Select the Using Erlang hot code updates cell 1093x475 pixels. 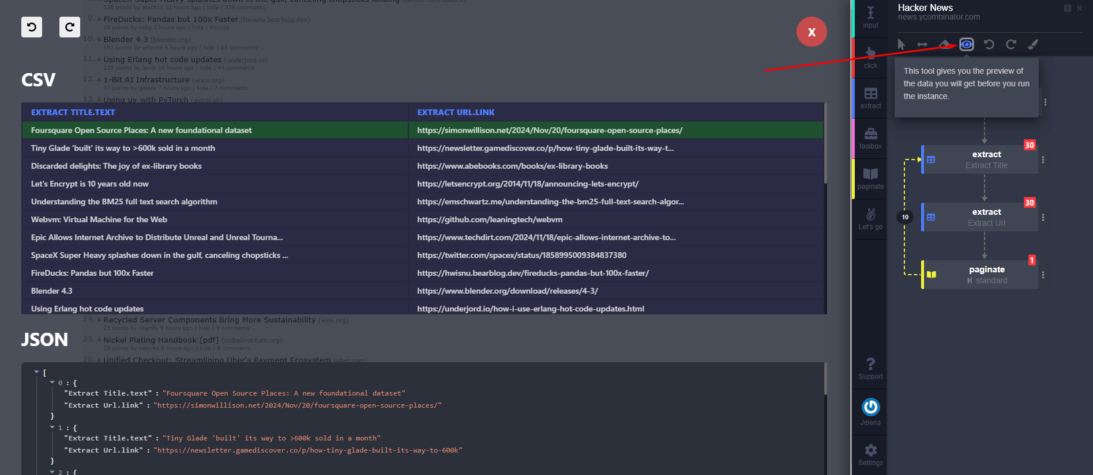[x=215, y=307]
